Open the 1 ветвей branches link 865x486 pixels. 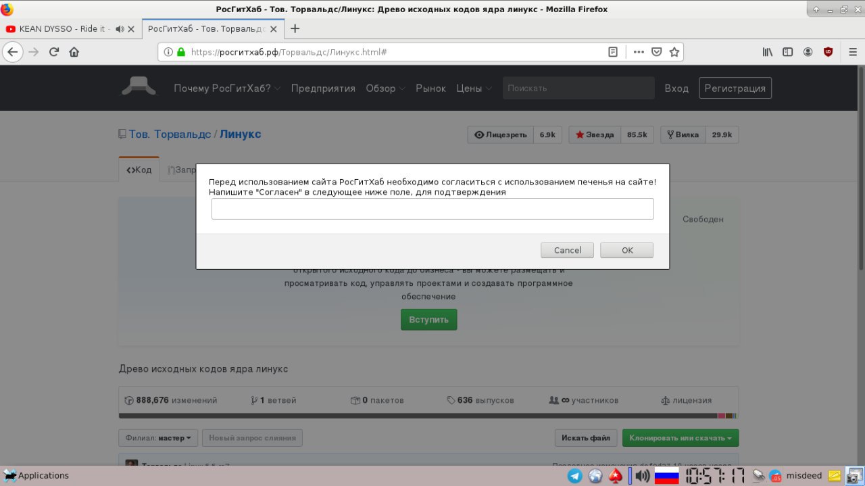coord(273,400)
